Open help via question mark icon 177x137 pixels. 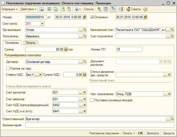145,9
